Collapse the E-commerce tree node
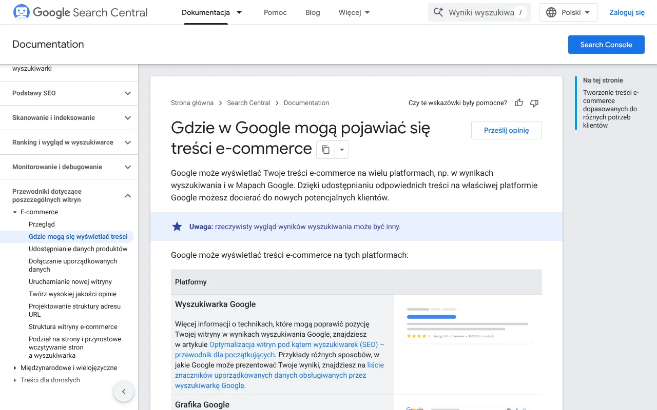The height and width of the screenshot is (410, 657). point(15,212)
